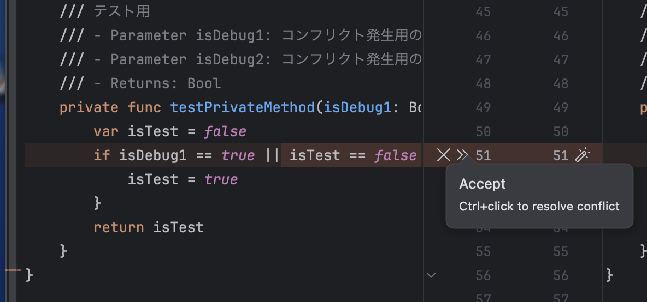Click left gutter line number 45
The width and height of the screenshot is (647, 302).
[x=483, y=12]
